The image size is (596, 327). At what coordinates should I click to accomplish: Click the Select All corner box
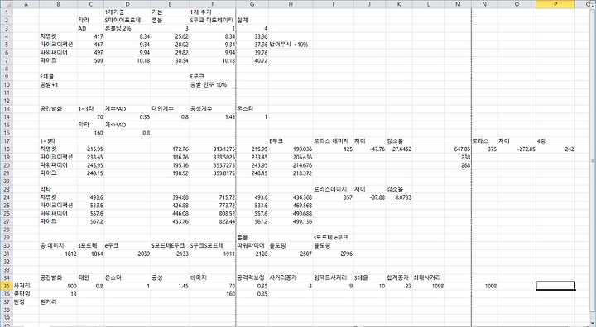(x=7, y=4)
